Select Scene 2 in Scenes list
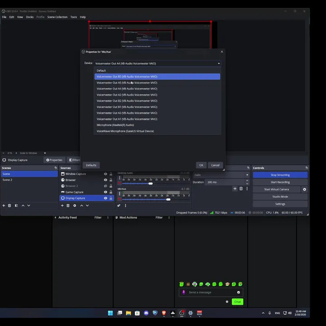 pos(29,180)
